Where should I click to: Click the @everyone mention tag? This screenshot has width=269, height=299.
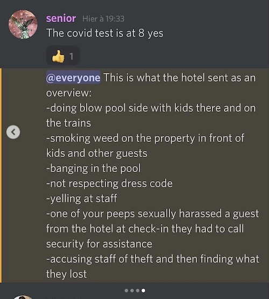coord(73,77)
